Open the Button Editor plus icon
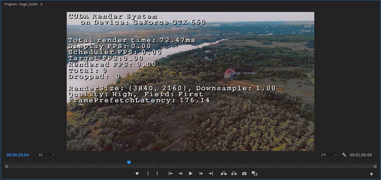Viewport: 381px width, 180px height. pos(371,174)
